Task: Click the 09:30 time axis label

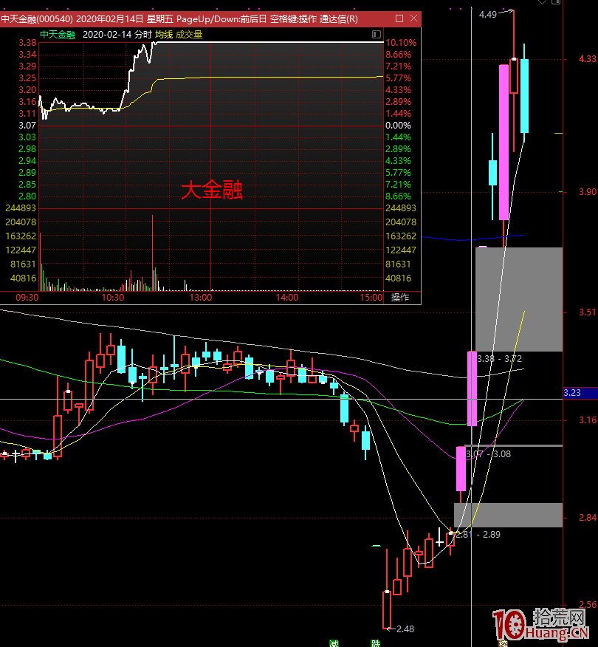Action: pyautogui.click(x=27, y=298)
